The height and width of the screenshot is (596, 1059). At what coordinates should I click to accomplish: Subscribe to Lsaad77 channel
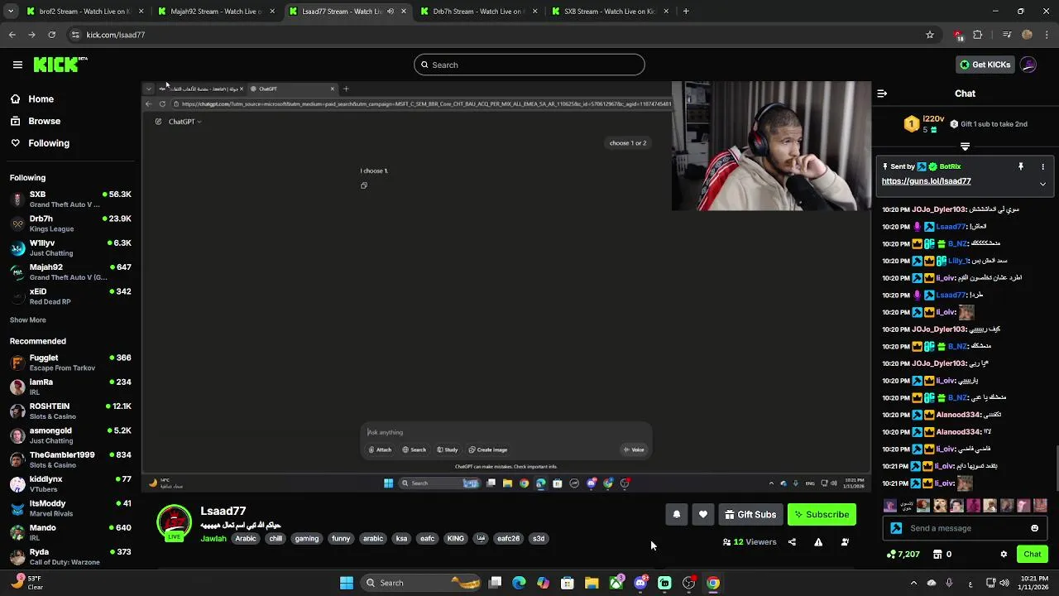(x=822, y=514)
